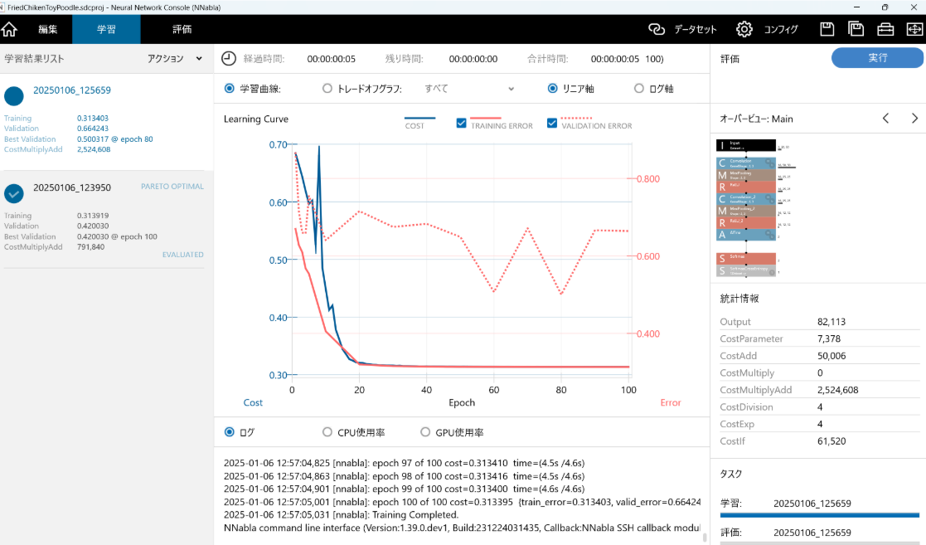The height and width of the screenshot is (545, 926).
Task: Click the PARETO OPTIMAL label
Action: click(x=172, y=186)
